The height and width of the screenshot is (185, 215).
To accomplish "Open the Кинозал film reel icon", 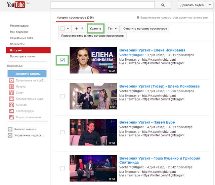I will click(12, 105).
